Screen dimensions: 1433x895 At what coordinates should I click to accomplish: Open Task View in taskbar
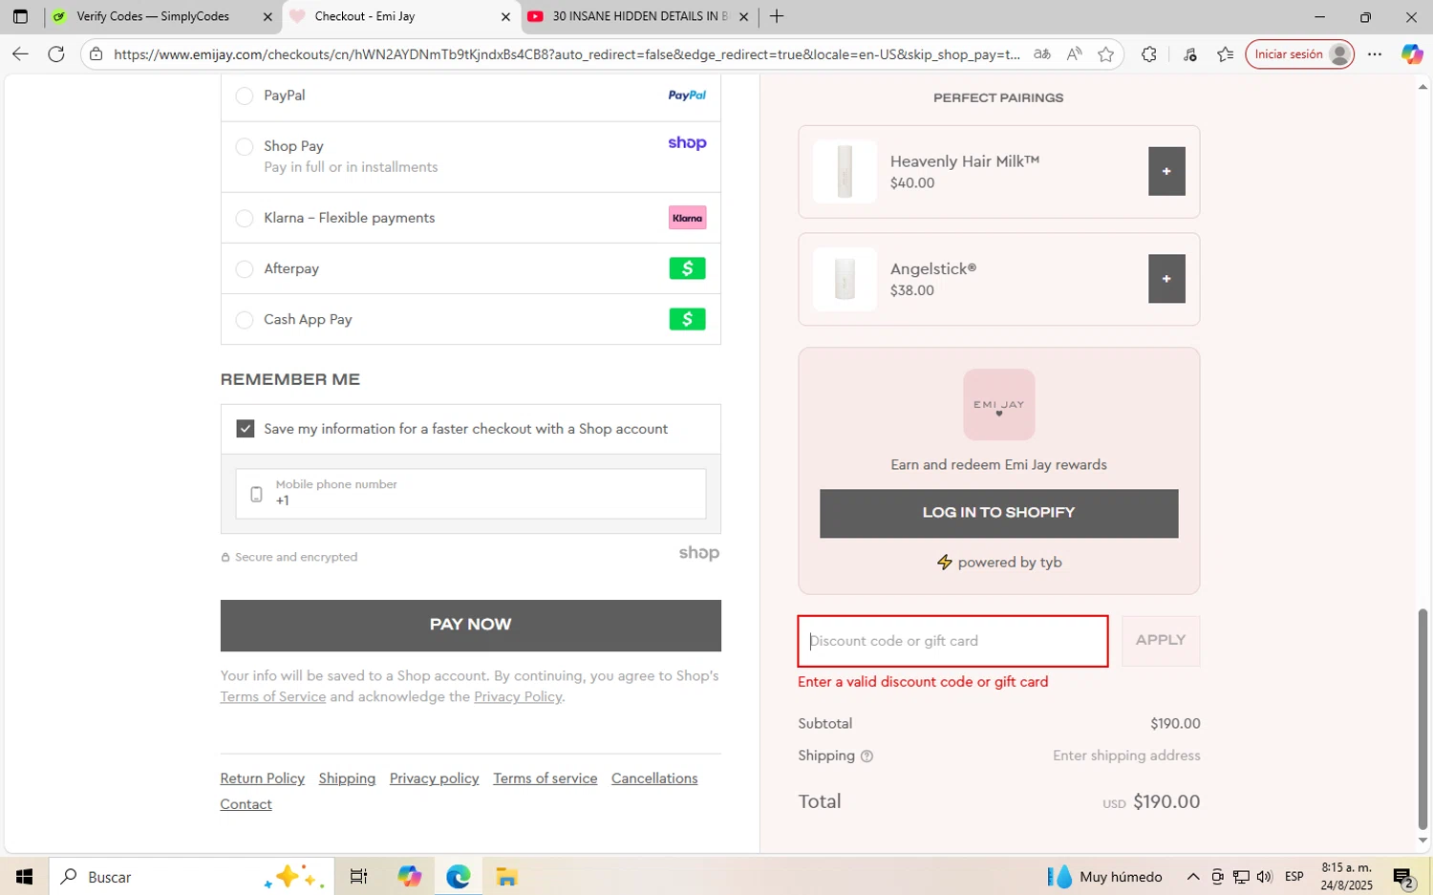click(x=359, y=877)
